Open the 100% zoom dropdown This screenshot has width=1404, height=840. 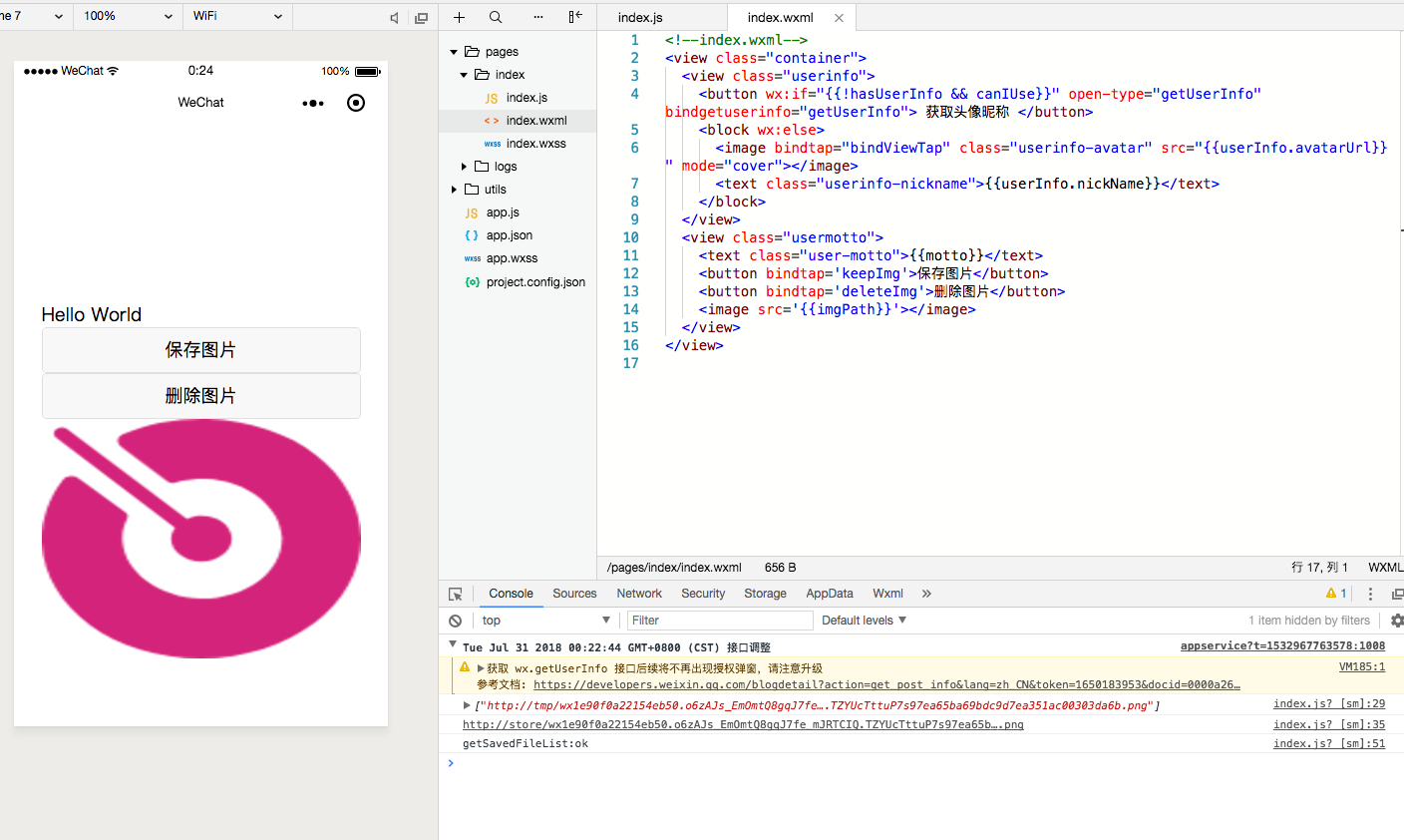point(128,16)
